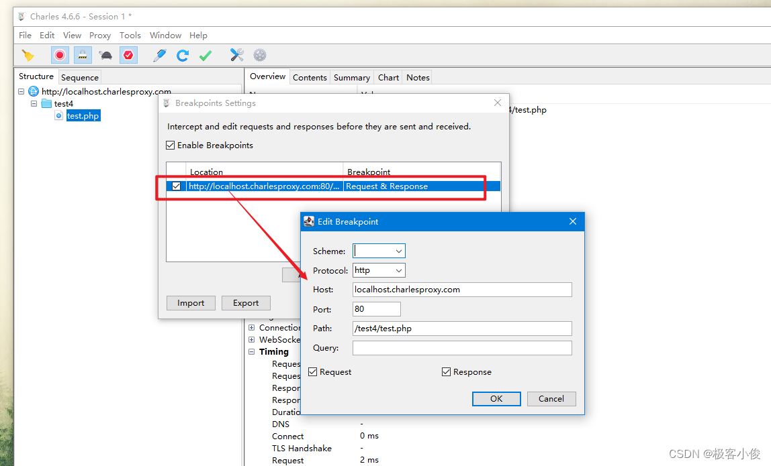The height and width of the screenshot is (466, 771).
Task: Toggle Enable Breakpoints checkbox
Action: (x=170, y=145)
